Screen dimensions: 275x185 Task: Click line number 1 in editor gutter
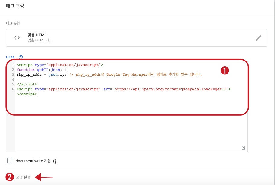(x=13, y=65)
